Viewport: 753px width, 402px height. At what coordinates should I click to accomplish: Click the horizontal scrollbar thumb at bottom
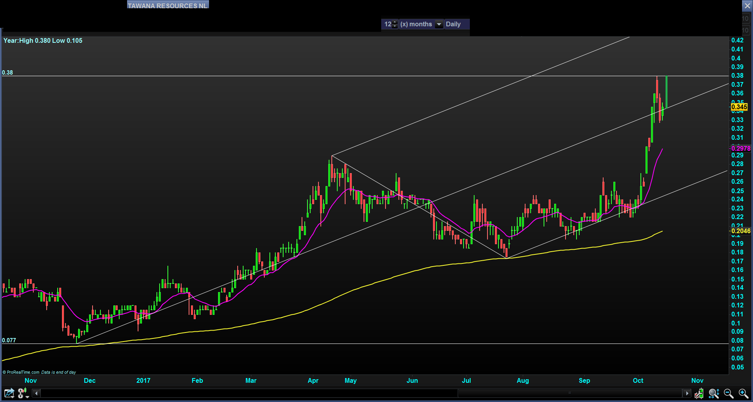(x=570, y=393)
